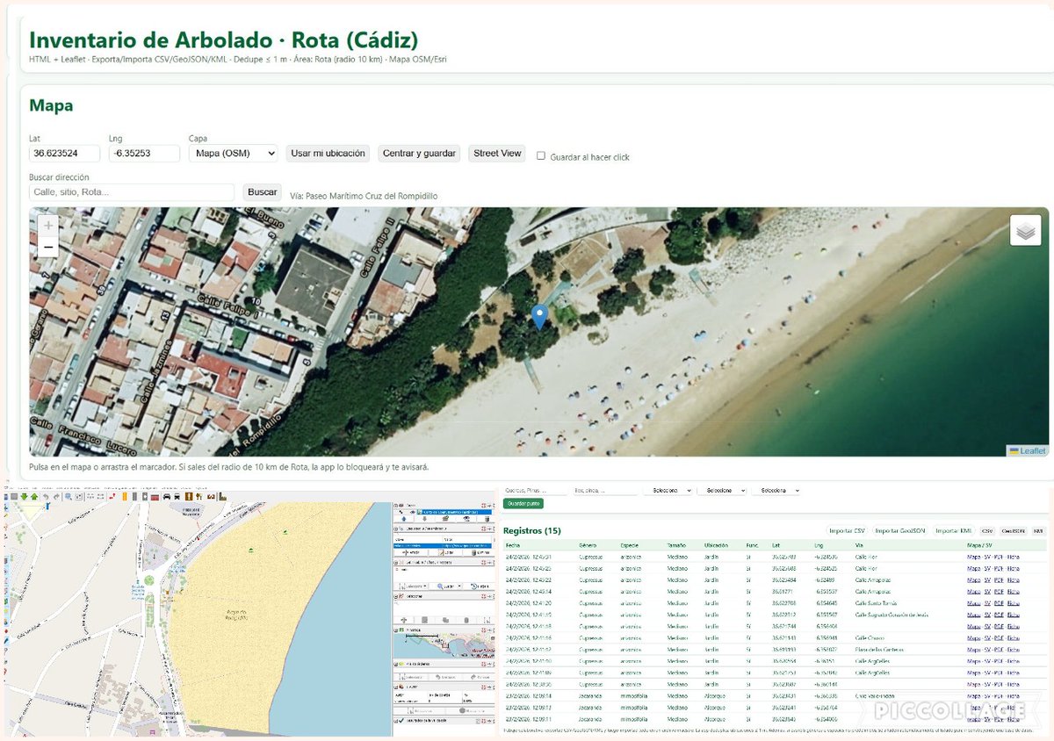Click Importar KML button
1054x741 pixels.
point(954,531)
